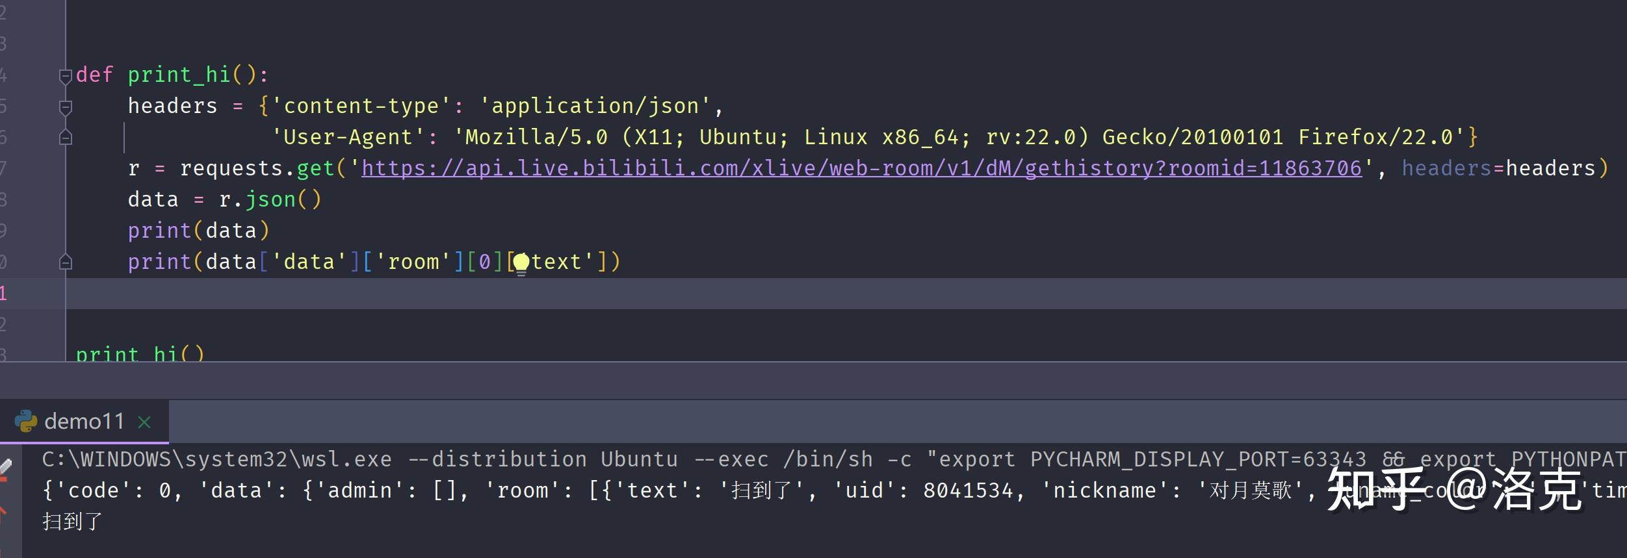1627x558 pixels.
Task: Click the 'User-Agent' key string
Action: click(x=348, y=137)
